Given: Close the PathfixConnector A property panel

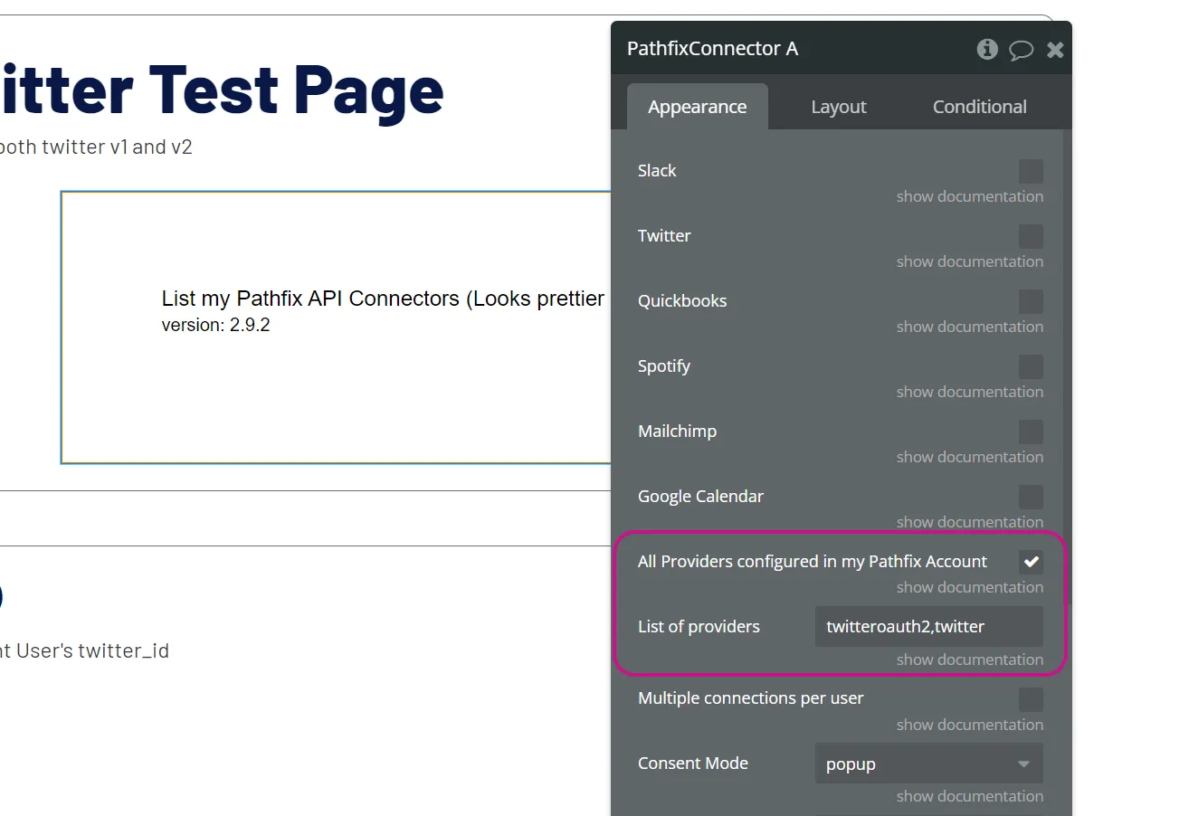Looking at the screenshot, I should pyautogui.click(x=1055, y=50).
